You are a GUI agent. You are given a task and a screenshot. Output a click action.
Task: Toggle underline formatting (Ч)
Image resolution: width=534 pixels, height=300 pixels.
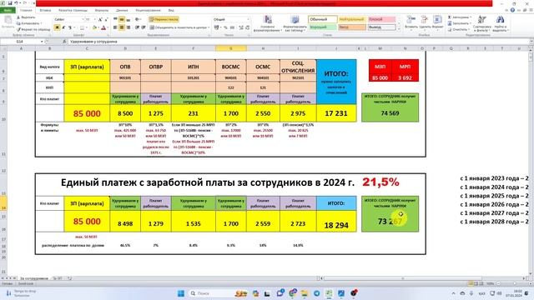coord(70,27)
